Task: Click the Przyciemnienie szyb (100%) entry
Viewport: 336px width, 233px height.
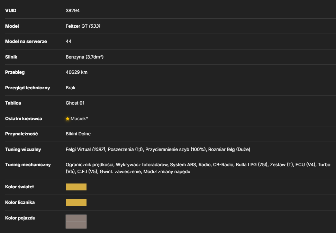Action: 175,150
